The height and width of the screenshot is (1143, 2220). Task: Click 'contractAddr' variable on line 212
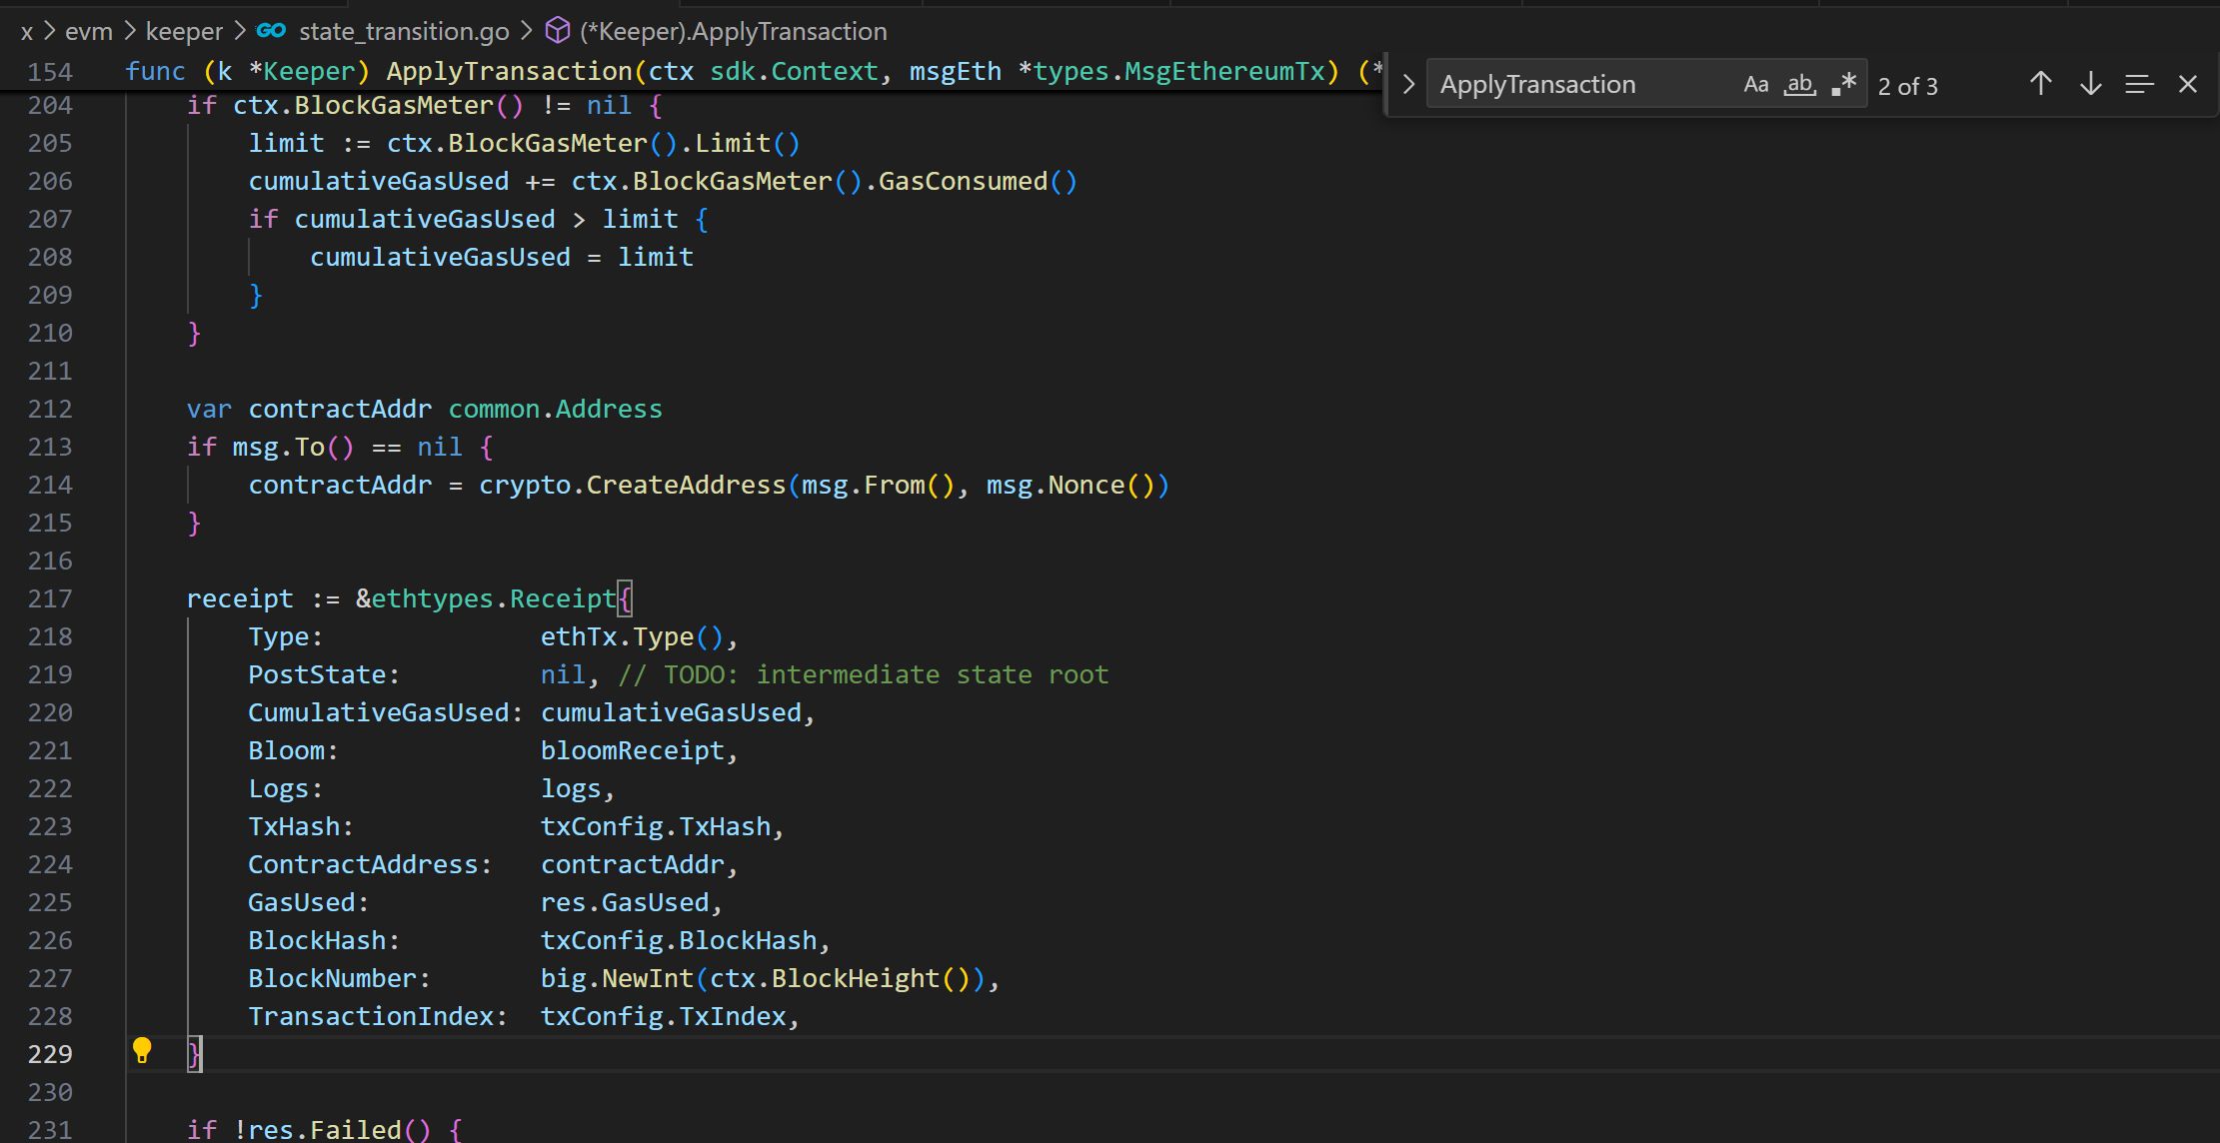coord(340,409)
